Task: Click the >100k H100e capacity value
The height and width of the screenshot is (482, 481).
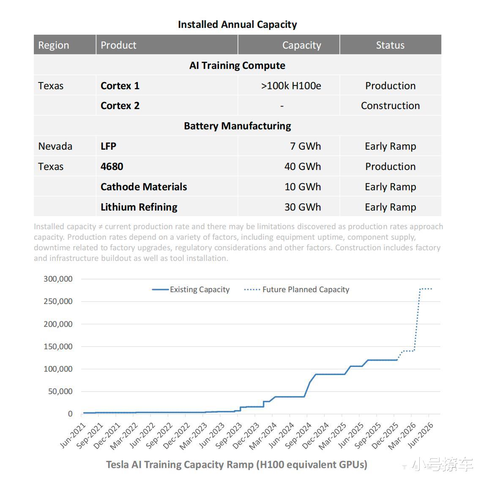Action: 291,86
